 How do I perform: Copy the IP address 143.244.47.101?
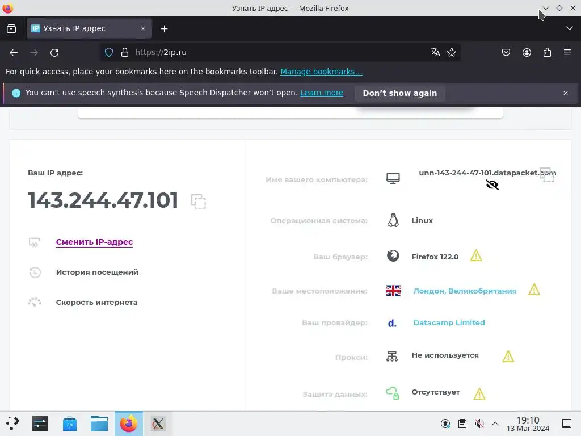pos(198,202)
